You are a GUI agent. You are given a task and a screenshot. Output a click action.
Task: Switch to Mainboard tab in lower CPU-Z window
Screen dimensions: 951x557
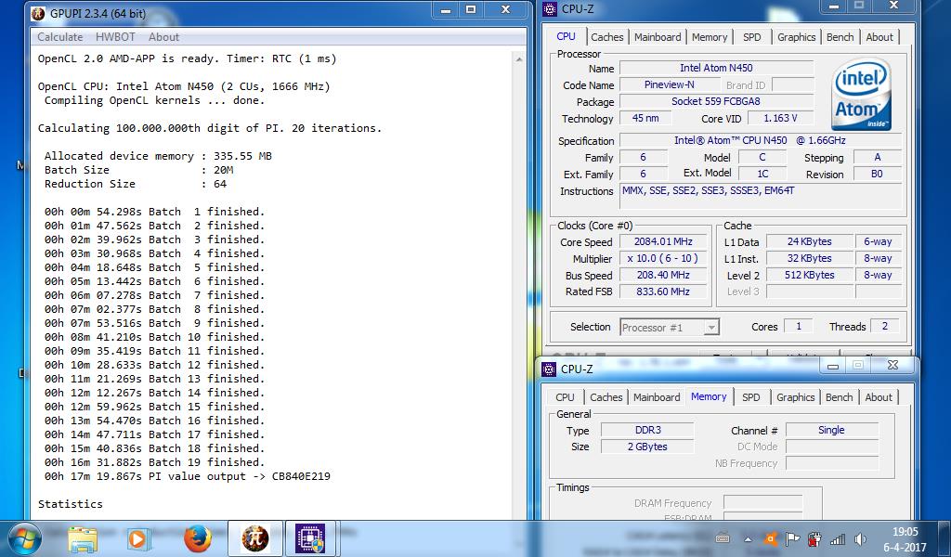pos(657,397)
